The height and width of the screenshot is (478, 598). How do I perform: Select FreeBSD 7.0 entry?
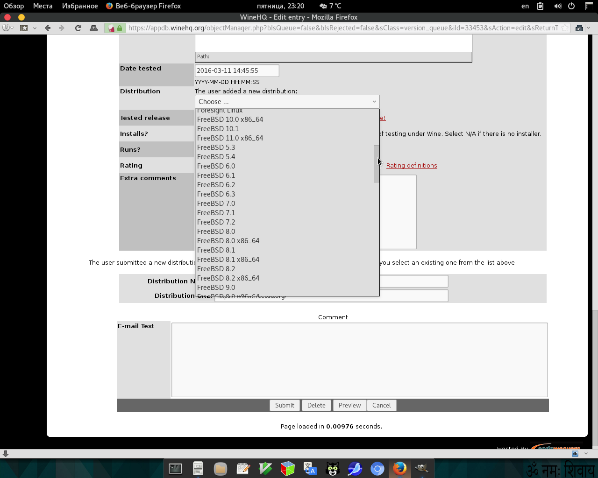point(284,204)
